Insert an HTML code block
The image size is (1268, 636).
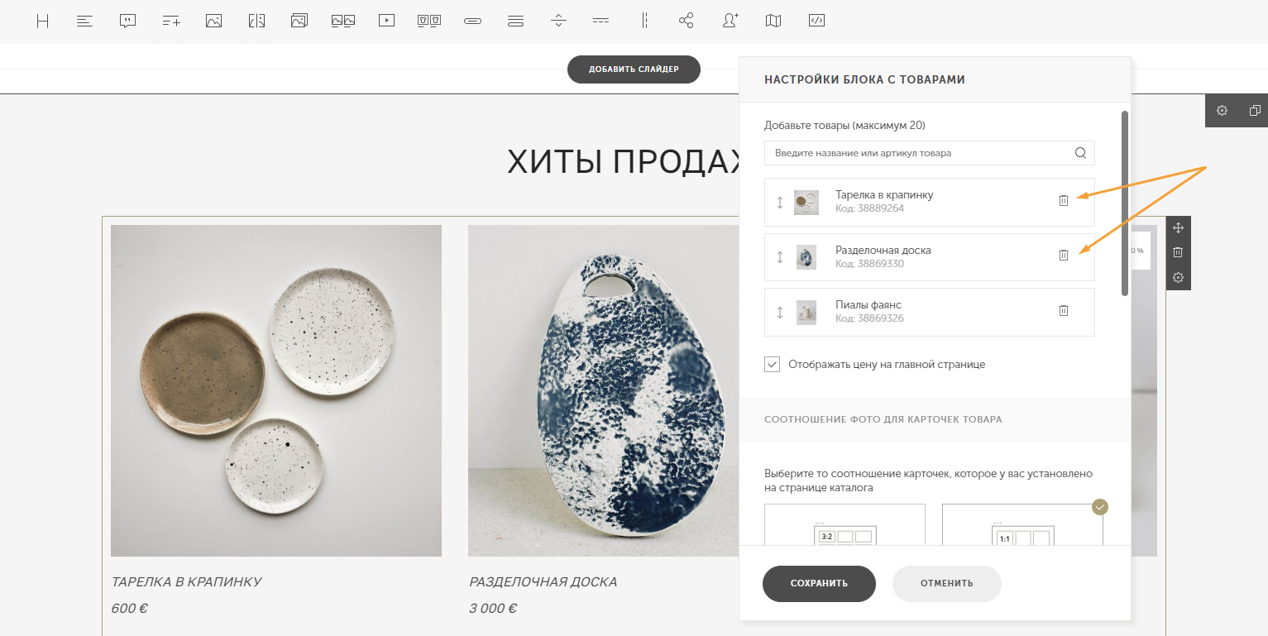click(x=816, y=22)
